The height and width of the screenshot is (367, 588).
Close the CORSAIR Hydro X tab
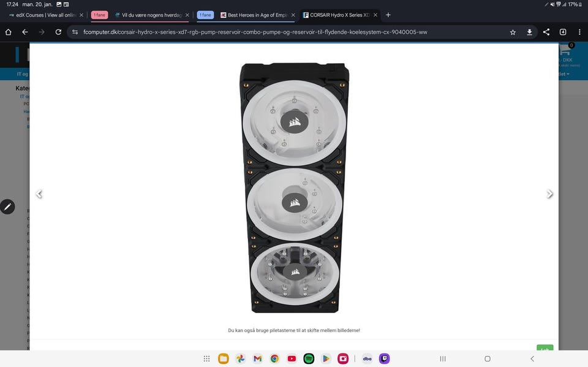[x=375, y=15]
